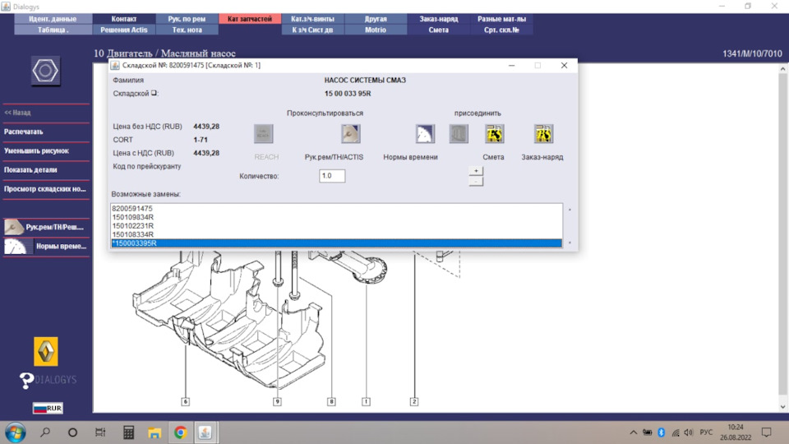
Task: Open the Контакт tab
Action: pos(124,19)
